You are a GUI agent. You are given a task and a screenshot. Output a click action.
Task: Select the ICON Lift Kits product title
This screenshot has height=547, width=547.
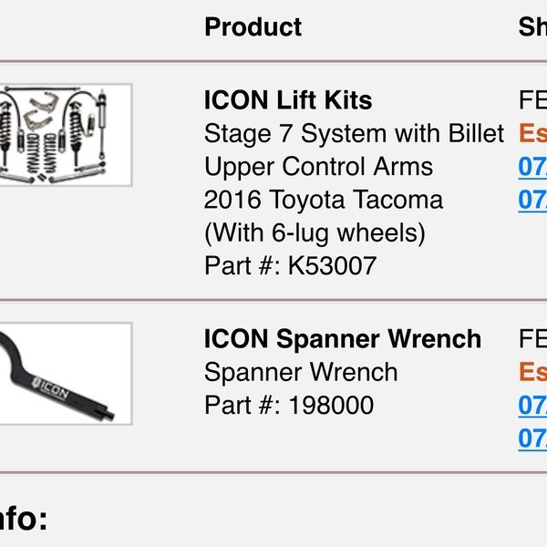coord(288,100)
